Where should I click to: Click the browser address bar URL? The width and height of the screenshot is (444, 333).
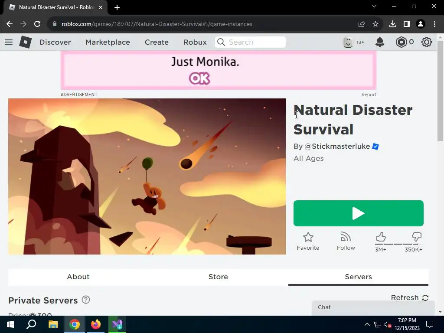(x=157, y=24)
